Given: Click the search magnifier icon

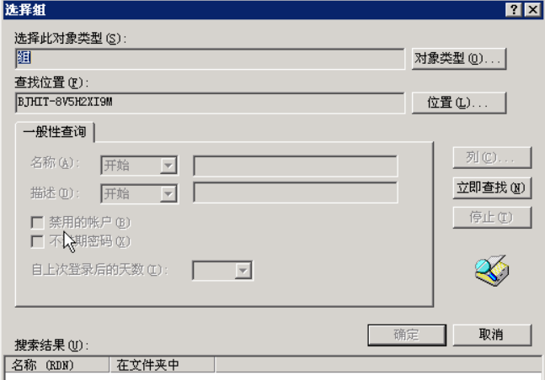Looking at the screenshot, I should click(492, 271).
